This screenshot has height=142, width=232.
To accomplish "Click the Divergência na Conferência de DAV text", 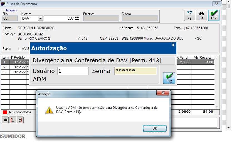I will [97, 60].
